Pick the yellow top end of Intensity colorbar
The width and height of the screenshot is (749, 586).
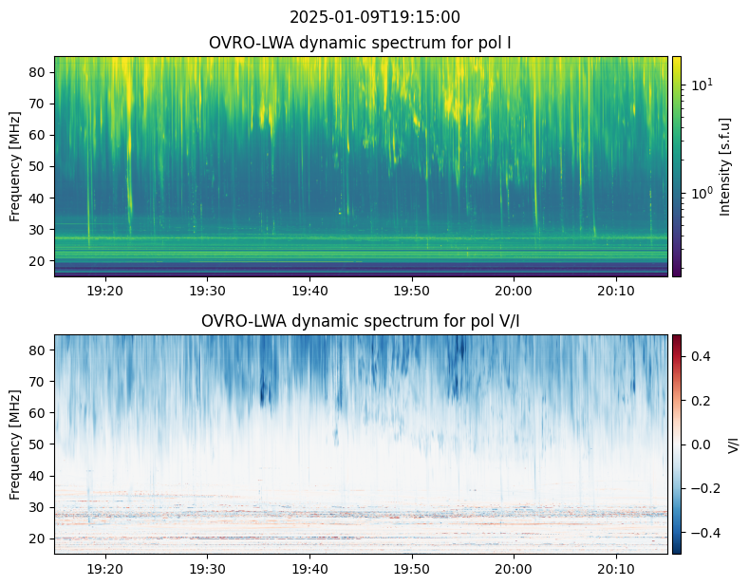click(677, 60)
